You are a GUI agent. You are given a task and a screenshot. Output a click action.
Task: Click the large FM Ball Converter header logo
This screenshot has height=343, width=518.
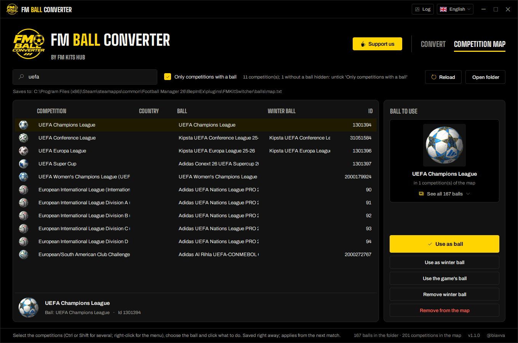click(29, 44)
